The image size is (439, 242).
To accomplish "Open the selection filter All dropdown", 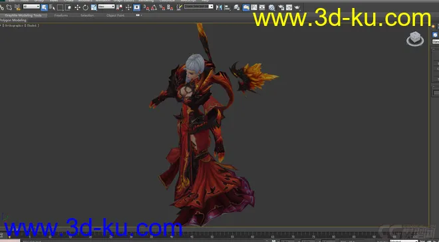I will (31, 7).
